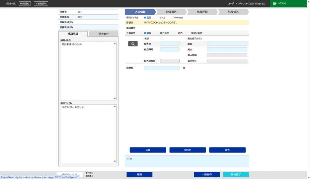Select Voicebot reception channel radio
Screen dimensions: 310x179
172,18
